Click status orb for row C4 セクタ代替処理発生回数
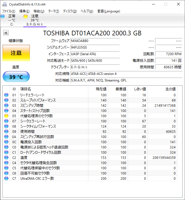 (6, 163)
